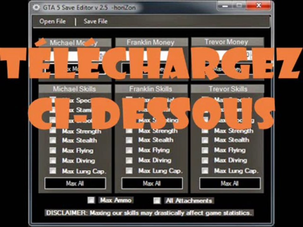
Task: Click Max All under Michael Skills
Action: click(75, 183)
